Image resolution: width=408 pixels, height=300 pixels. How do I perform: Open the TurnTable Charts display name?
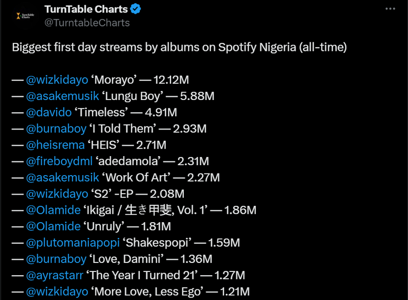coord(86,9)
